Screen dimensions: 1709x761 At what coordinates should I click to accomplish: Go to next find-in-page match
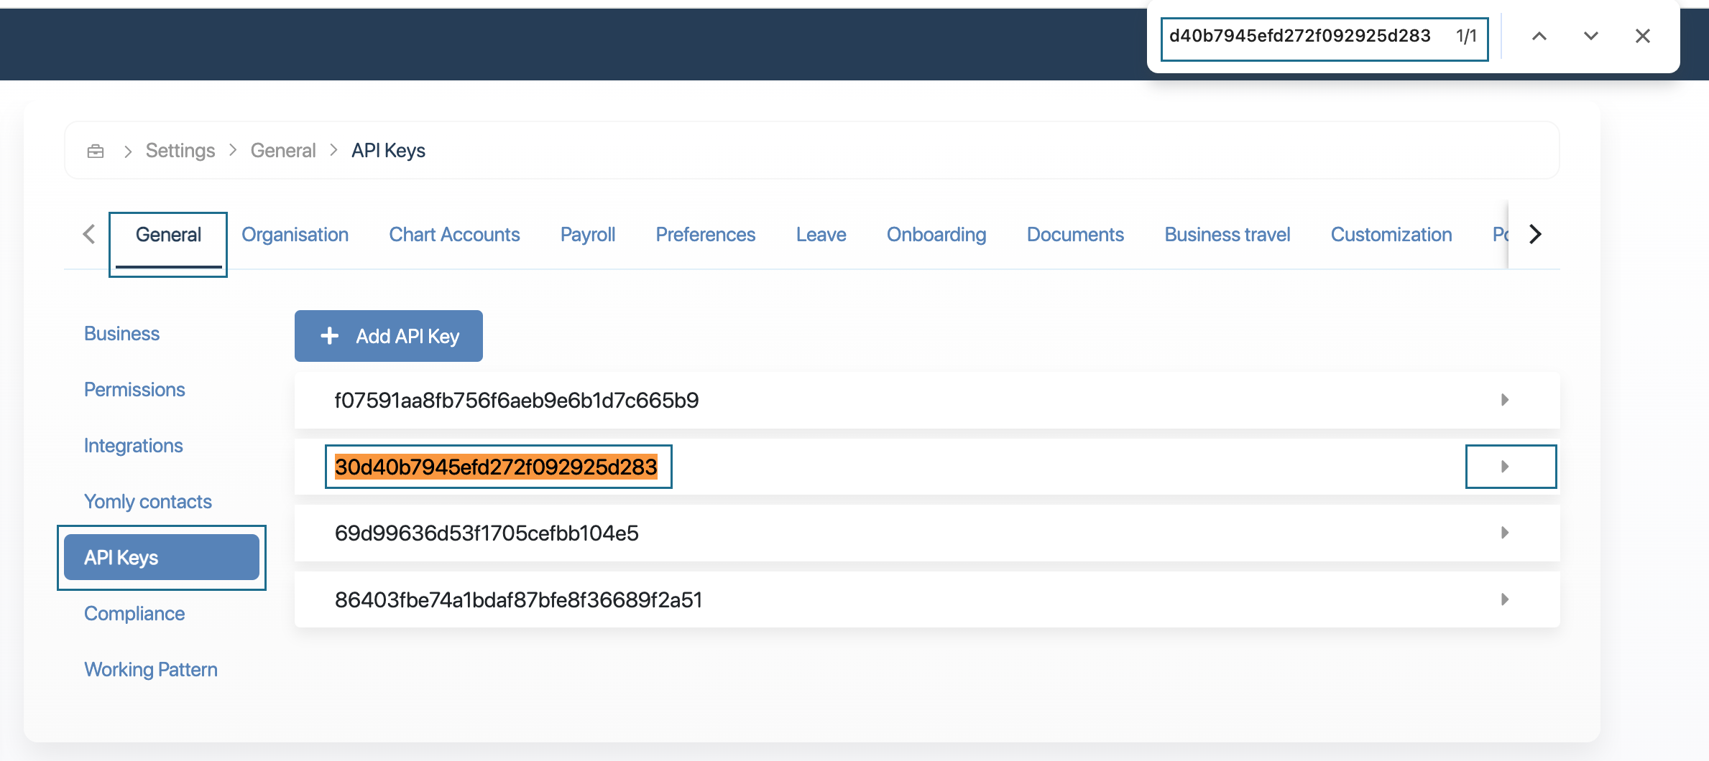(x=1590, y=36)
